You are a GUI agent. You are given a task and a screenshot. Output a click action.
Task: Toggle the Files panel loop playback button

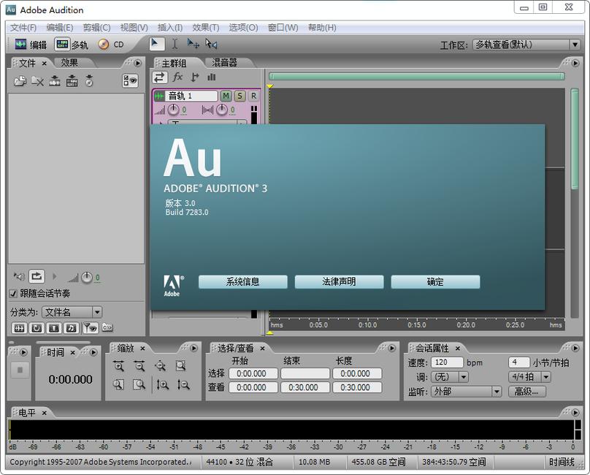(37, 277)
